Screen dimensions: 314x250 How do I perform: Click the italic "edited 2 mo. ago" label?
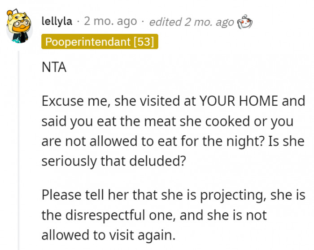(192, 21)
